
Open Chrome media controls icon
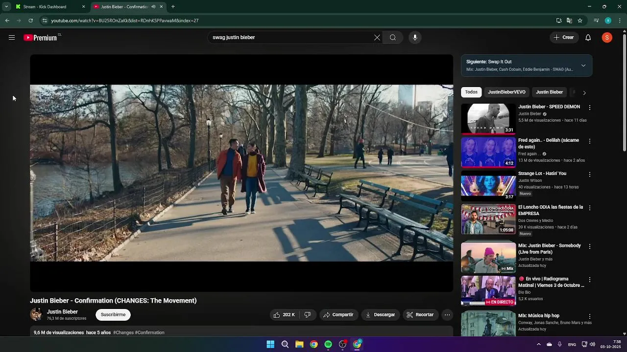coord(596,21)
